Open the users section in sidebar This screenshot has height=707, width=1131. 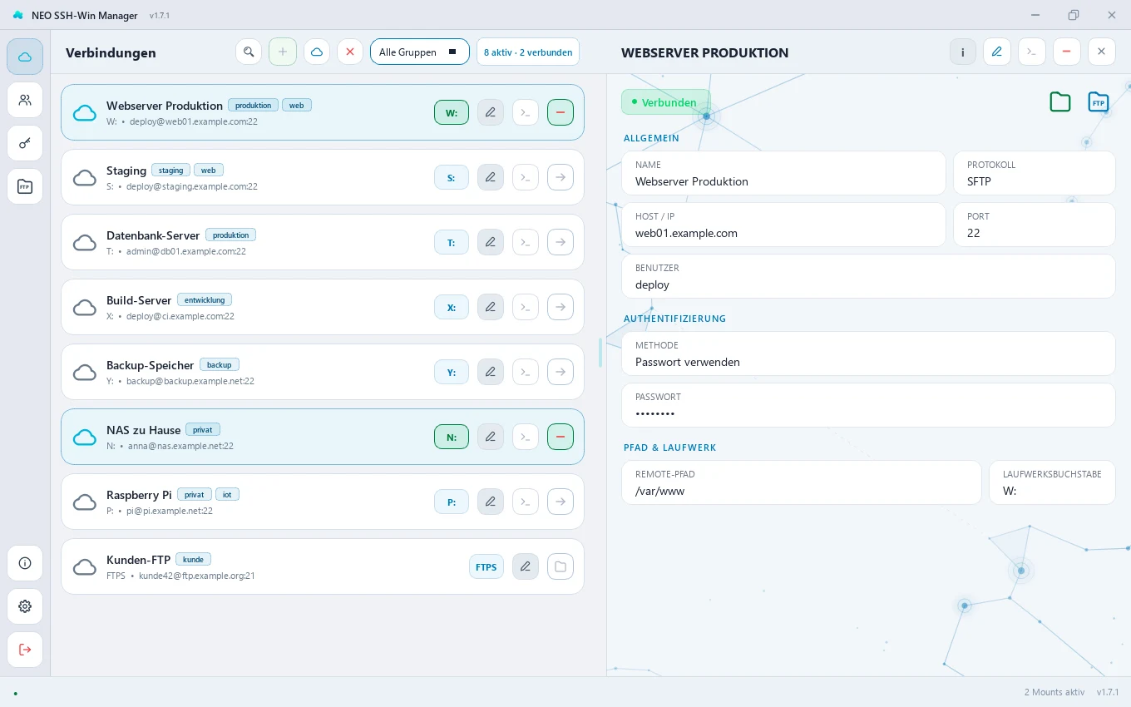[x=25, y=100]
